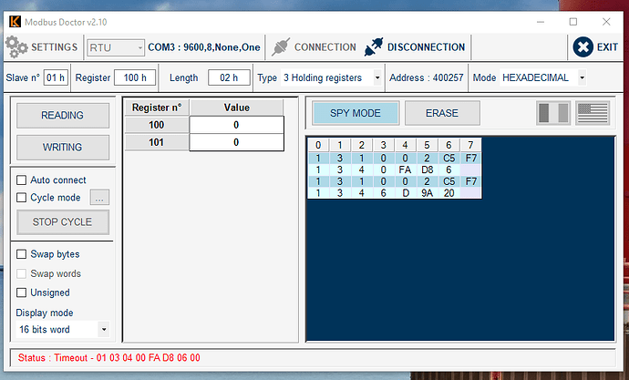
Task: Click the Address : 400257 text
Action: click(x=427, y=77)
